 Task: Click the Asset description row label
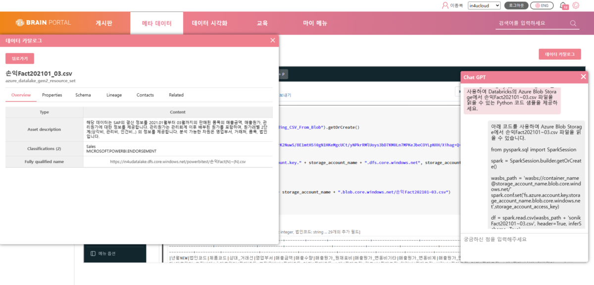click(x=45, y=129)
